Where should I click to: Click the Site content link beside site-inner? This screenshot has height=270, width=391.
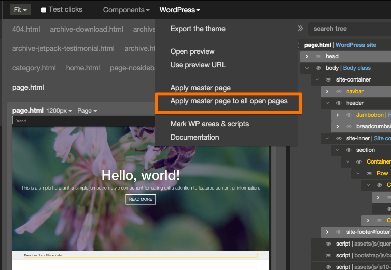[382, 138]
